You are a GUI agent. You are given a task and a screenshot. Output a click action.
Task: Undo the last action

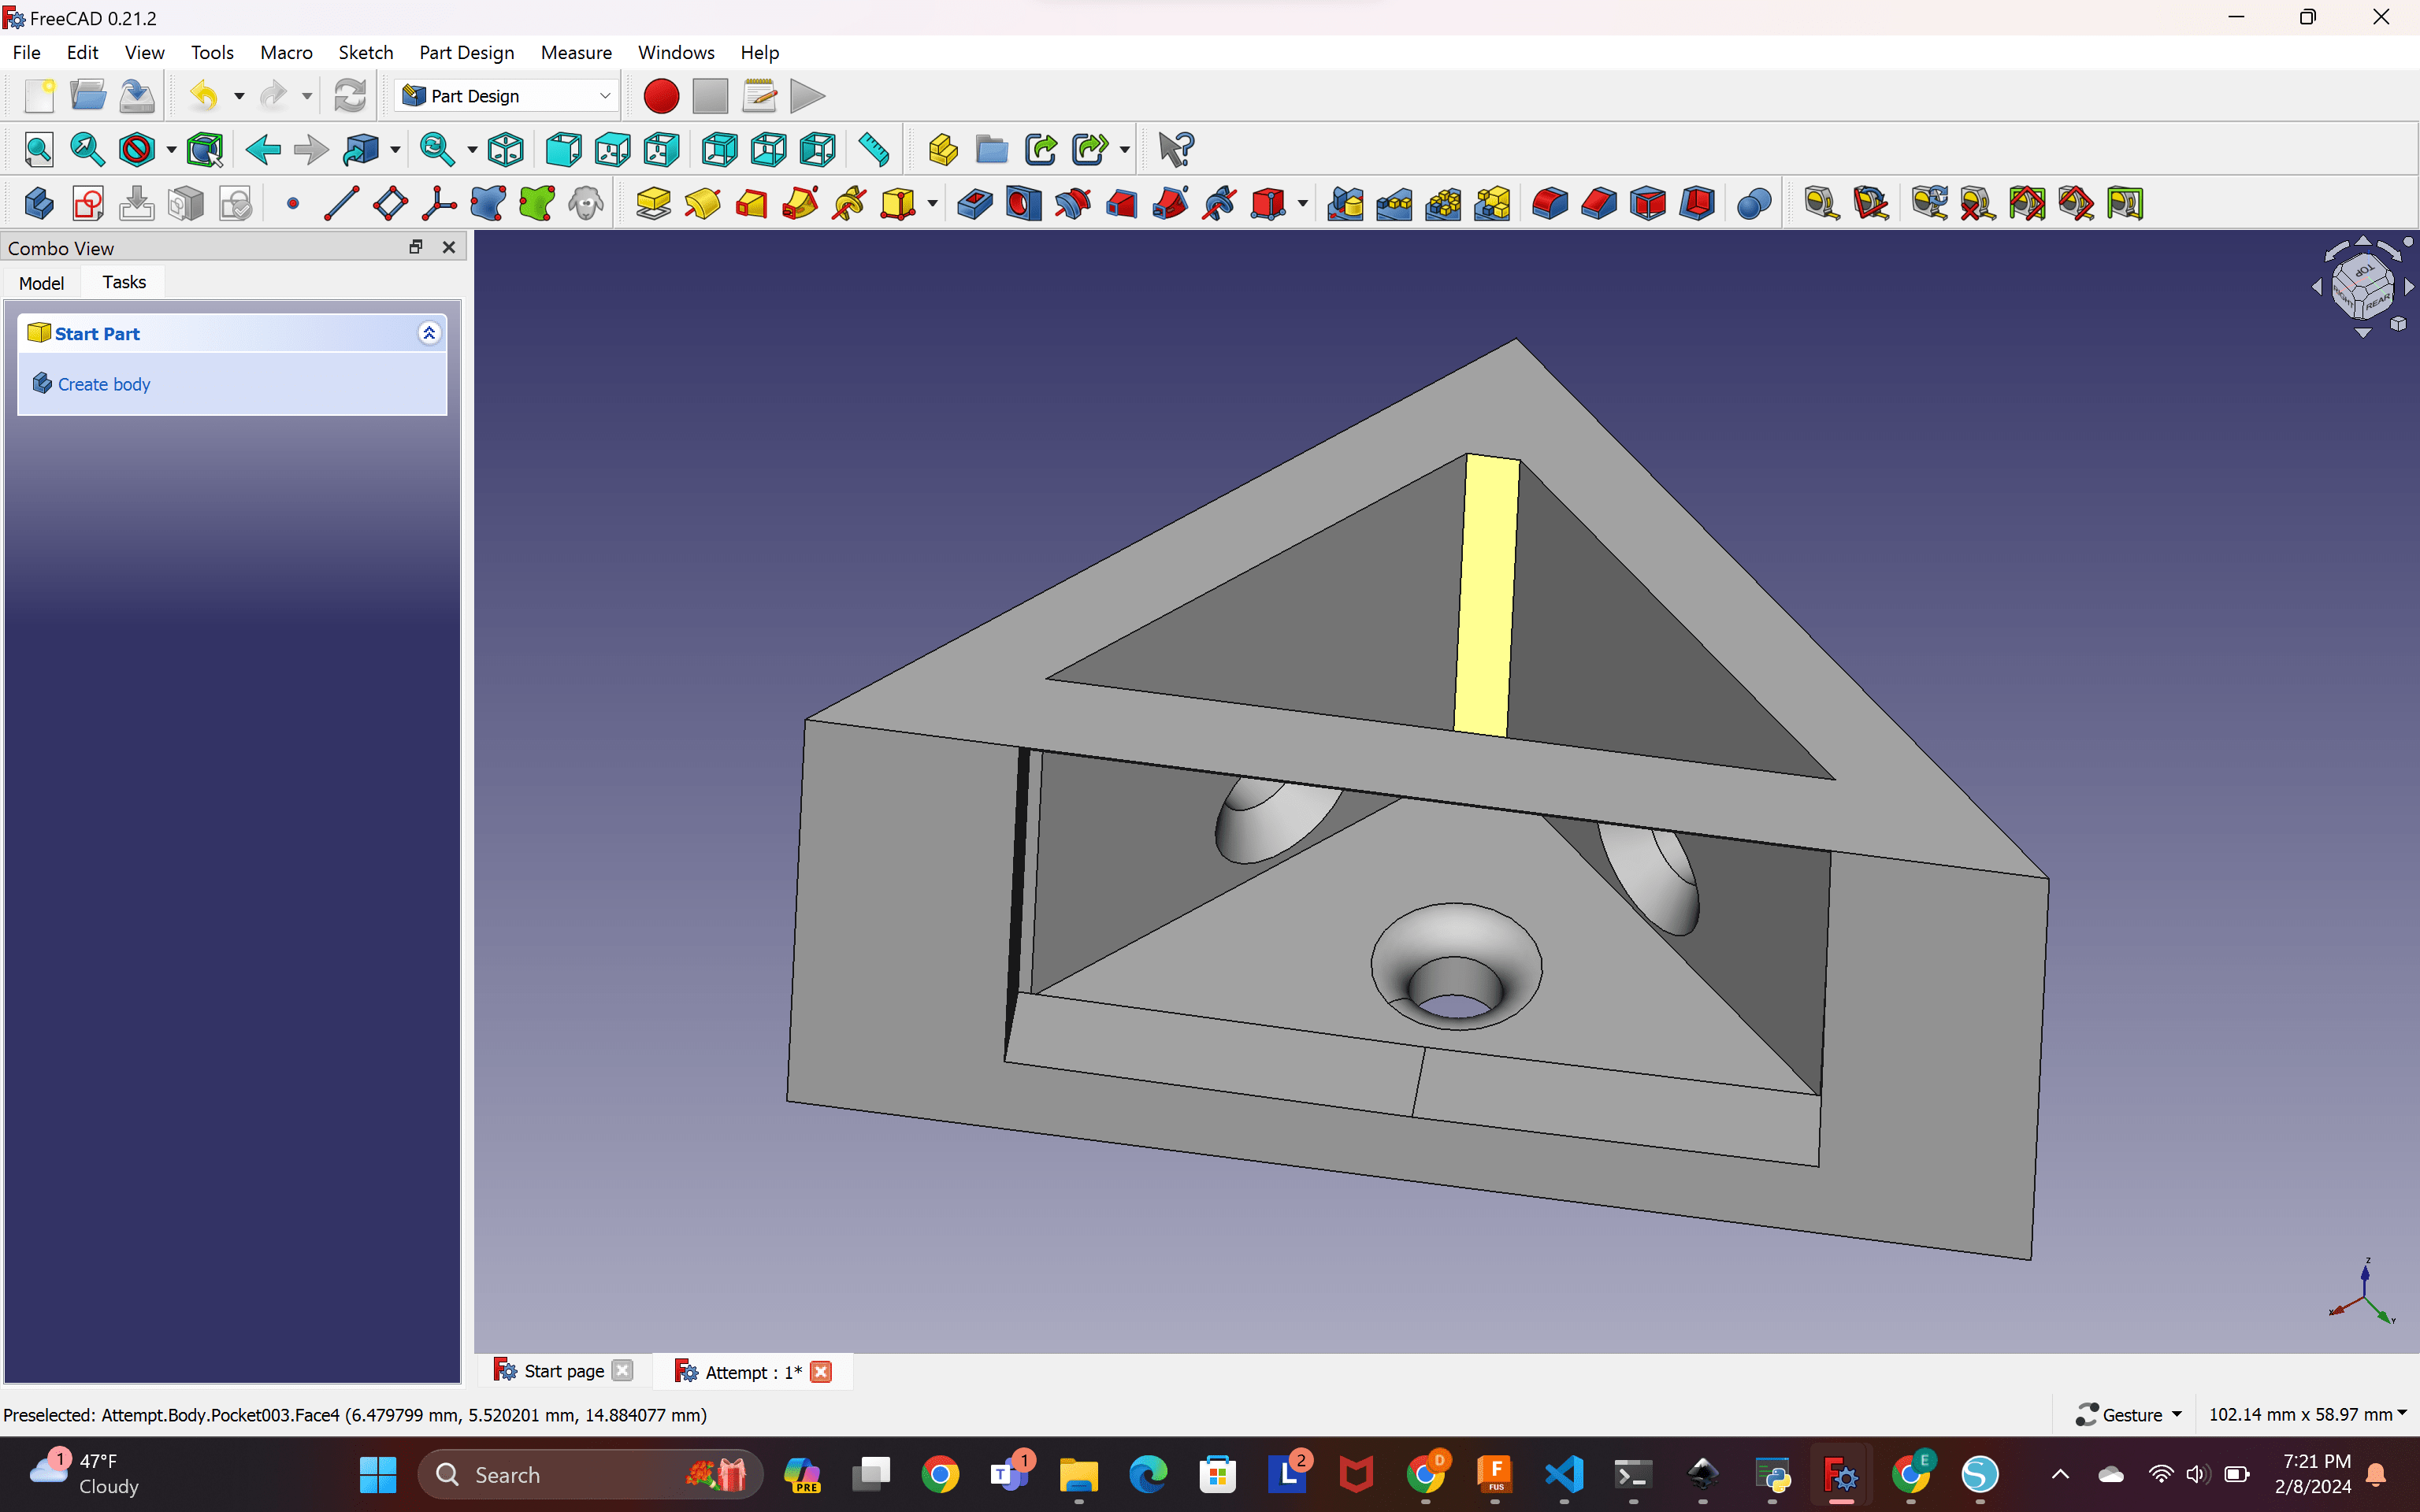[x=205, y=96]
